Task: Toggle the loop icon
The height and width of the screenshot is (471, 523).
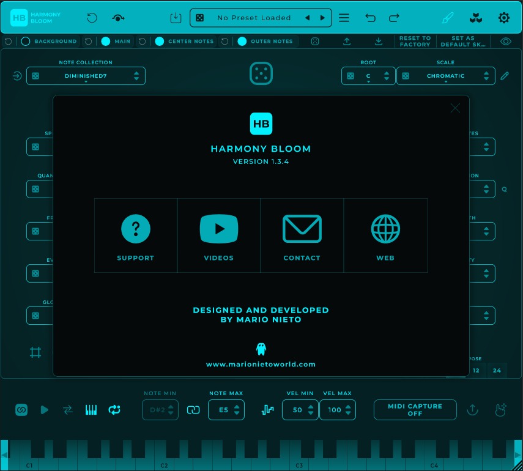Action: tap(114, 410)
